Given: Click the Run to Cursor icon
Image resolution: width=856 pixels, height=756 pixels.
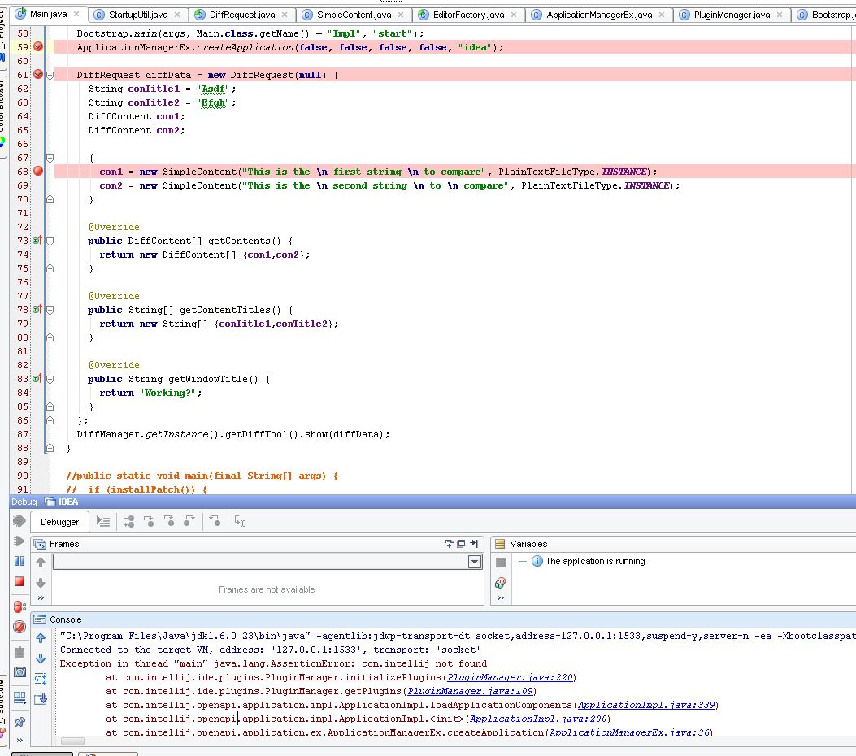Looking at the screenshot, I should pyautogui.click(x=240, y=522).
